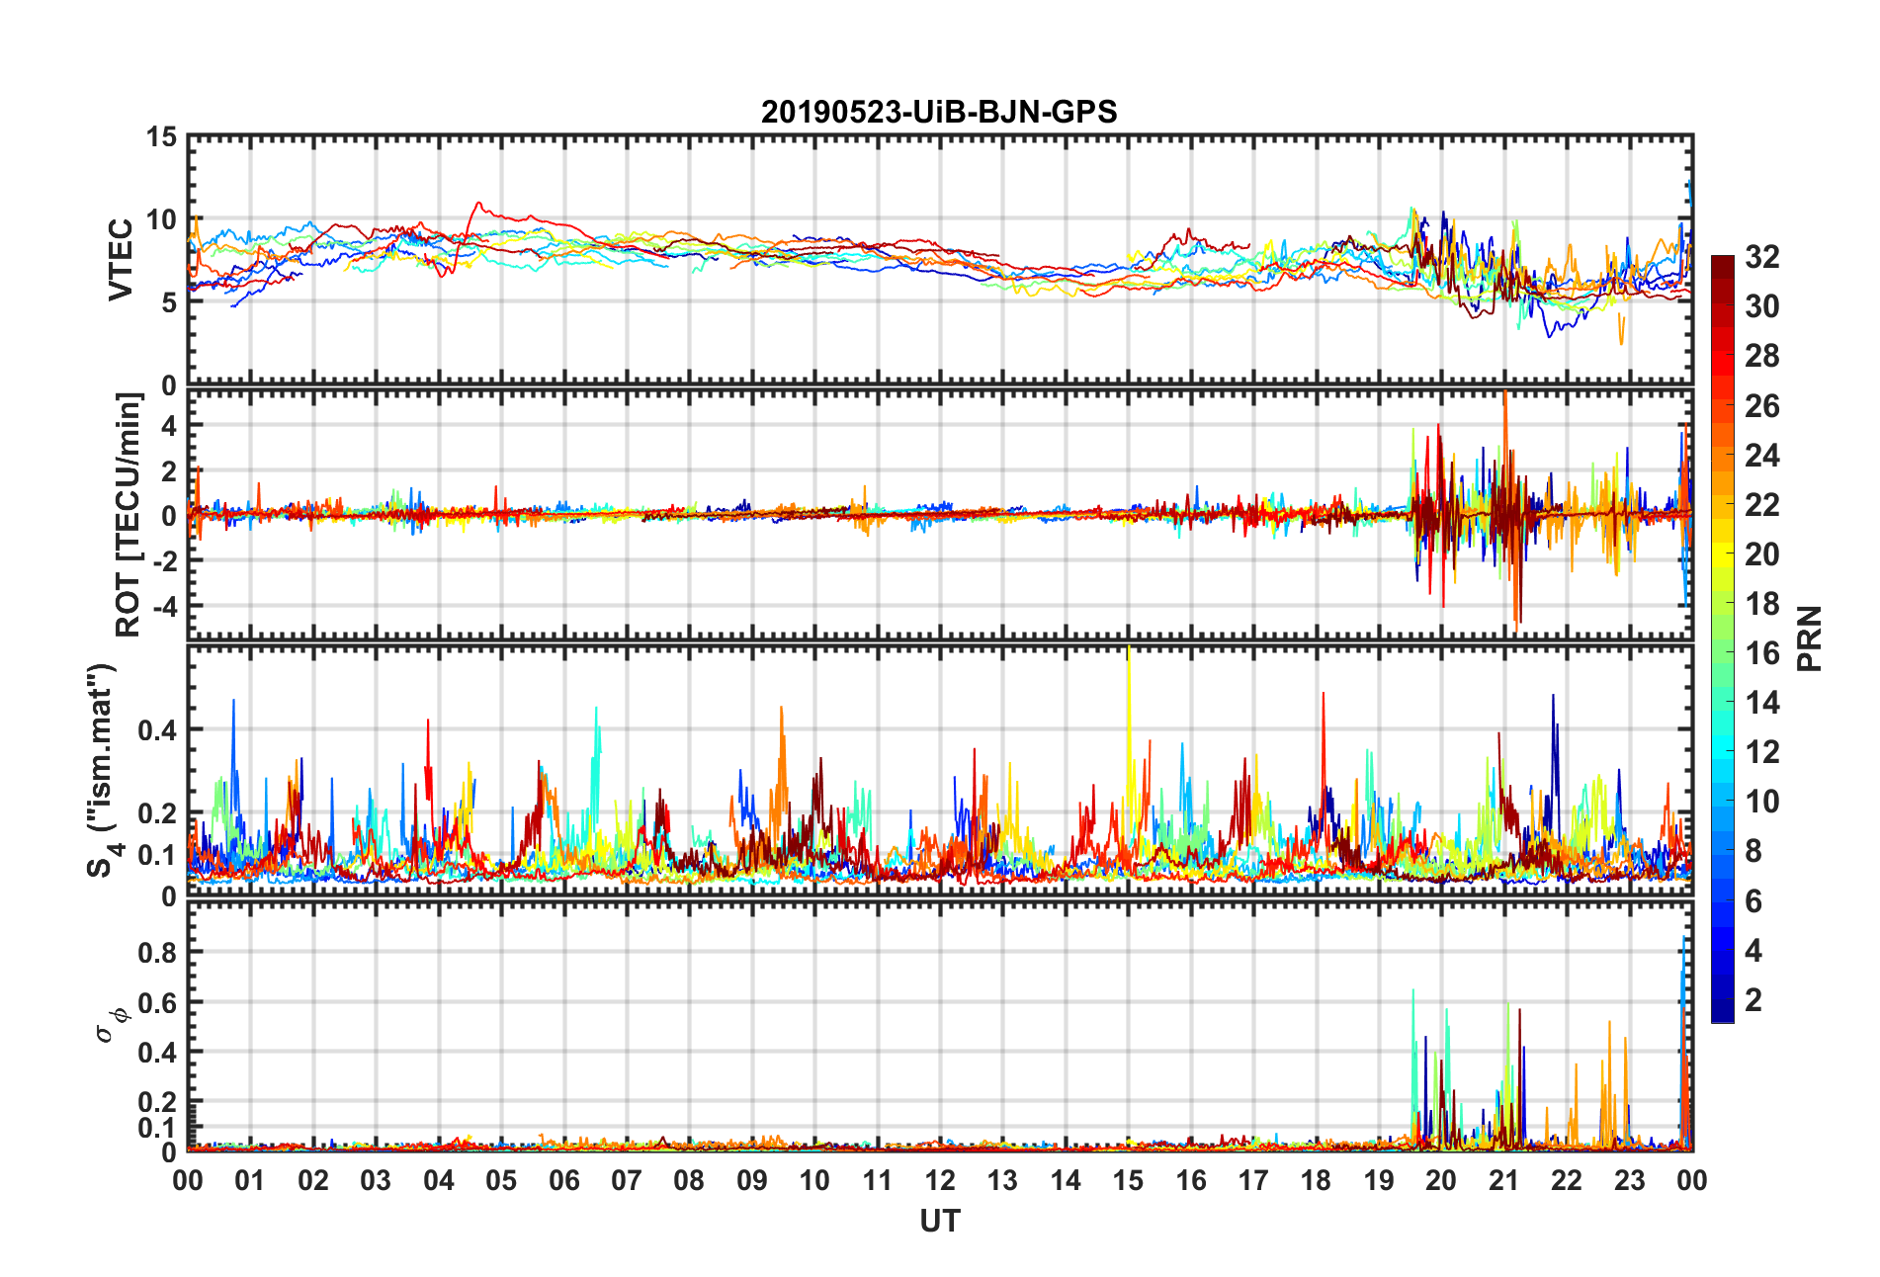The image size is (1880, 1277).
Task: Click the colorbar tick label 16
Action: [1762, 653]
